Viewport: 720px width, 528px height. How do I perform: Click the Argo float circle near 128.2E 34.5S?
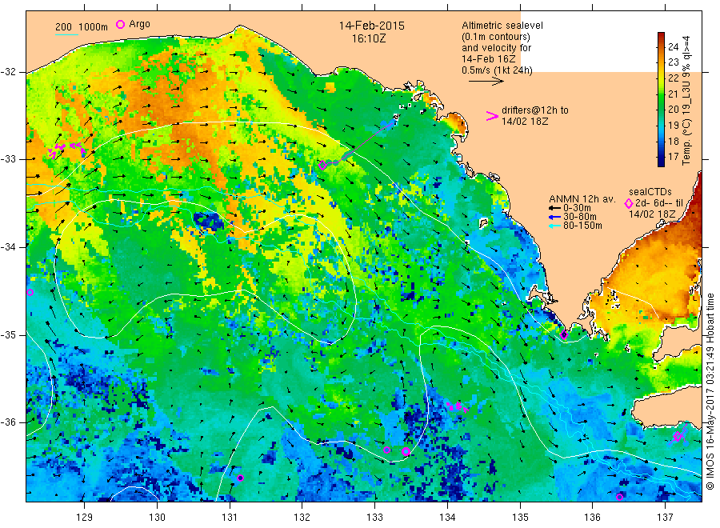(30, 293)
